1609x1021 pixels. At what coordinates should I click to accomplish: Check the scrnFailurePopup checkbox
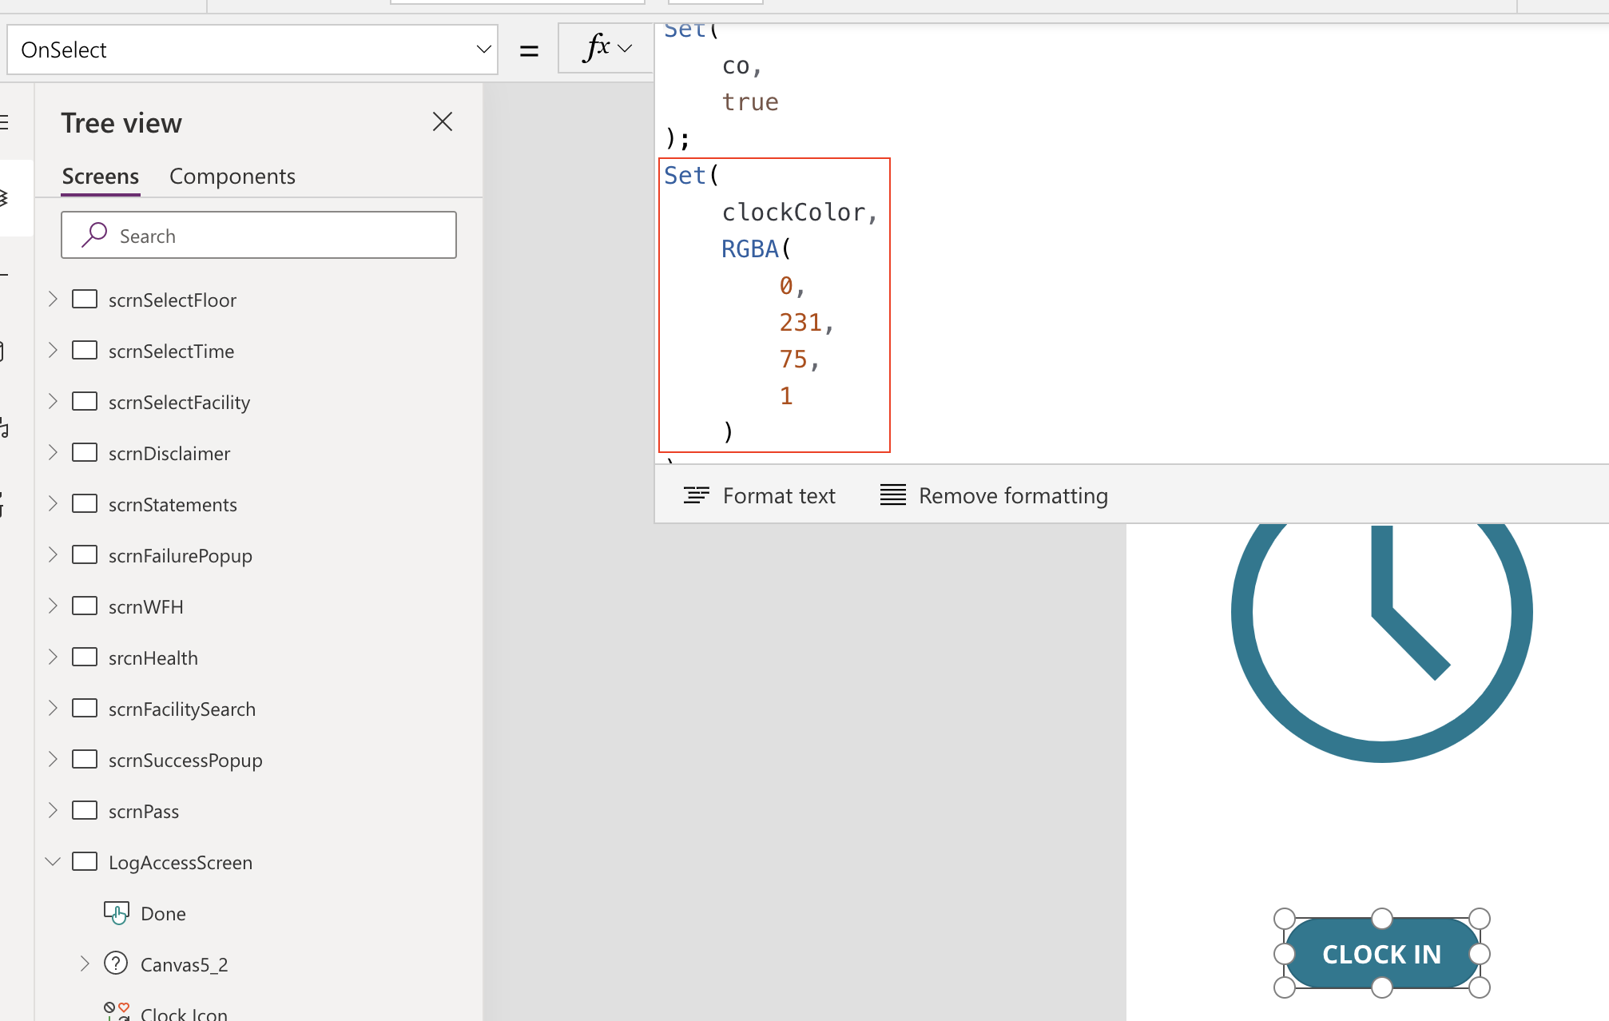pos(85,554)
